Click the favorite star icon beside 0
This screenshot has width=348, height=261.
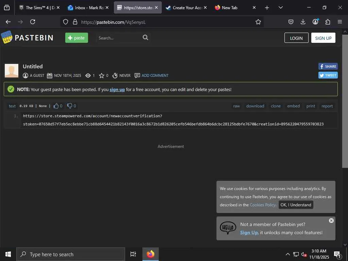tap(101, 76)
